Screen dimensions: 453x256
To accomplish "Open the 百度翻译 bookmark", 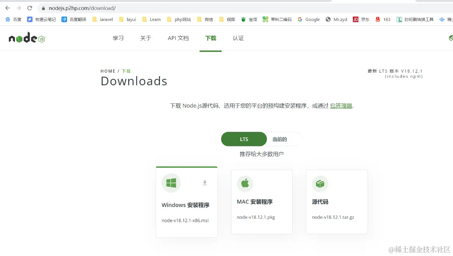I will pos(74,19).
